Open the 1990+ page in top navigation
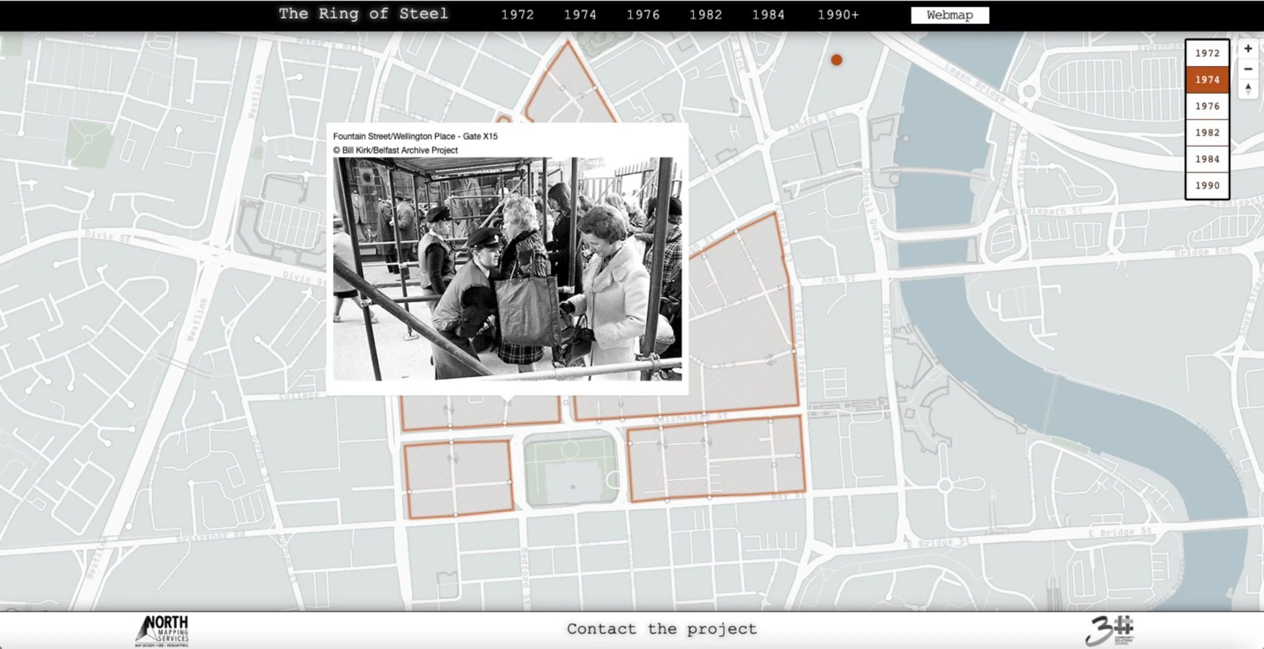 point(838,15)
